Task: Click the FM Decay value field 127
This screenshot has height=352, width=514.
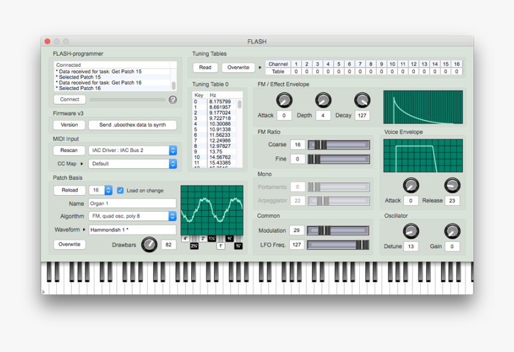Action: (x=362, y=115)
